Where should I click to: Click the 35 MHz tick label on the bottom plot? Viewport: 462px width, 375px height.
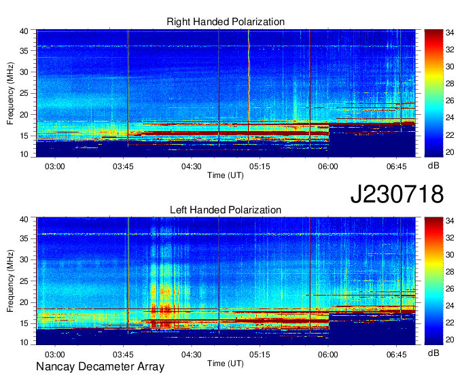pyautogui.click(x=24, y=238)
